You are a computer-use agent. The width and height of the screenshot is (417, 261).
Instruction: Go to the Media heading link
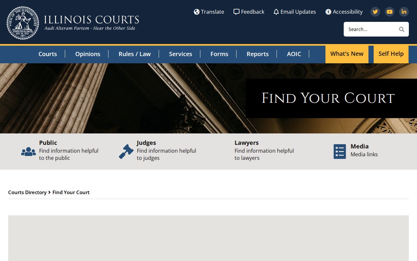[359, 146]
